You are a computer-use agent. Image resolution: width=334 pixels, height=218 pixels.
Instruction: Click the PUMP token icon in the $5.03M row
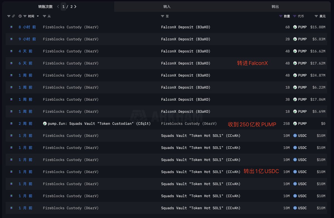(x=295, y=39)
